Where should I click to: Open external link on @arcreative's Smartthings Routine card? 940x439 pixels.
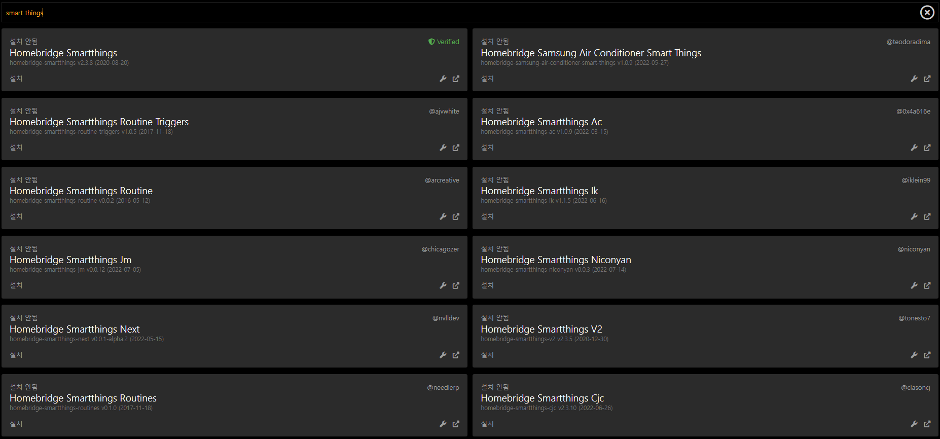456,216
